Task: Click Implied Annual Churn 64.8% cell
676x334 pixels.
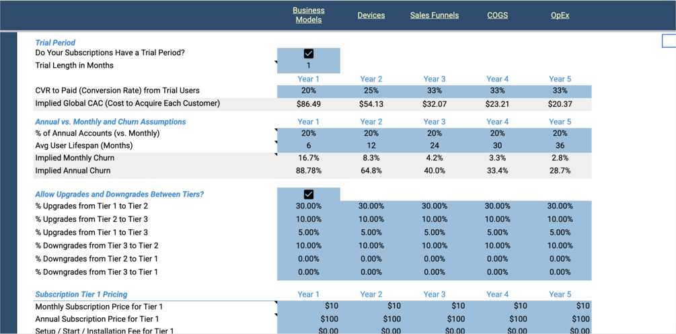Action: pos(371,171)
